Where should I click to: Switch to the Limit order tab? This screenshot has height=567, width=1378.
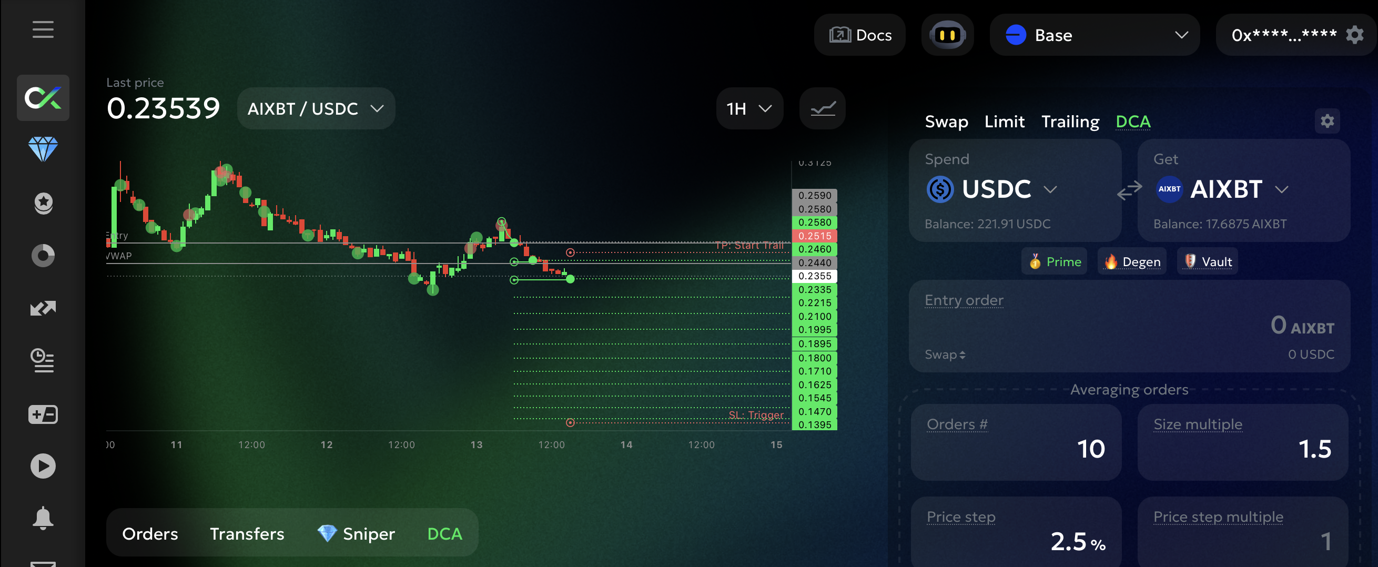[1005, 121]
